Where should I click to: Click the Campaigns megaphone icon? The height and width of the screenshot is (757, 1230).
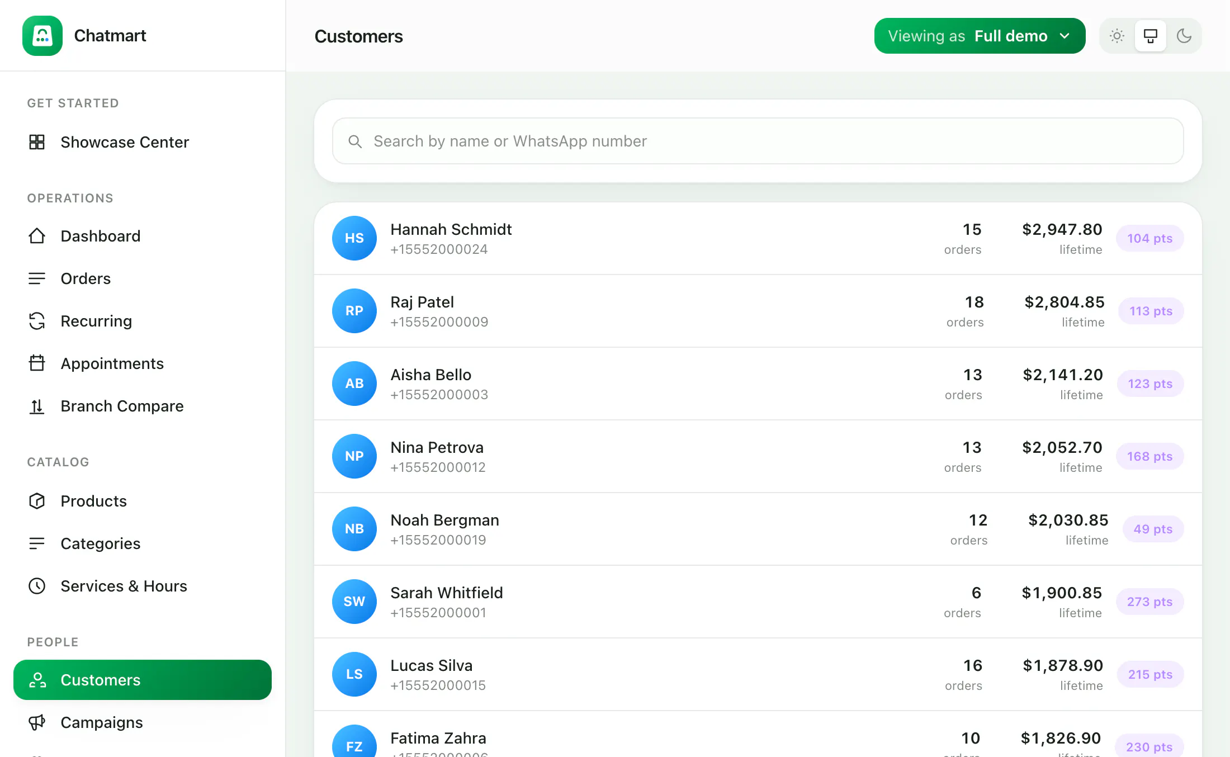pyautogui.click(x=37, y=722)
